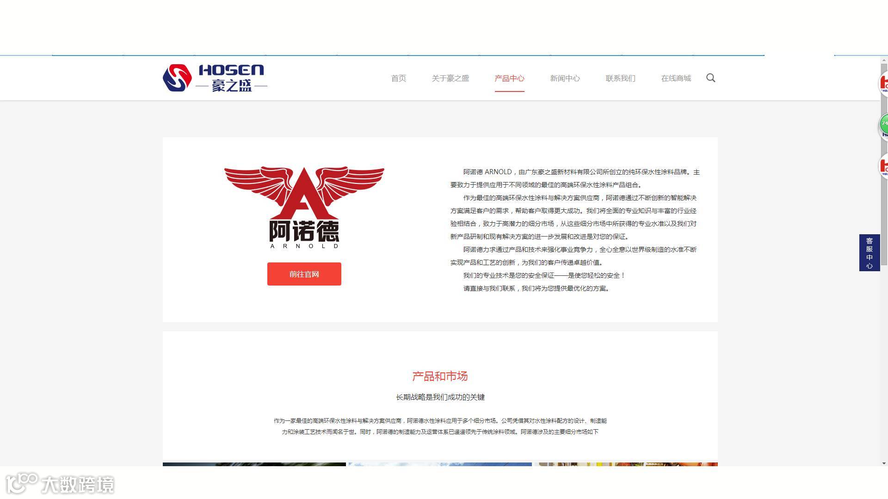Go to 首页 home menu
This screenshot has height=499, width=888.
(x=398, y=79)
